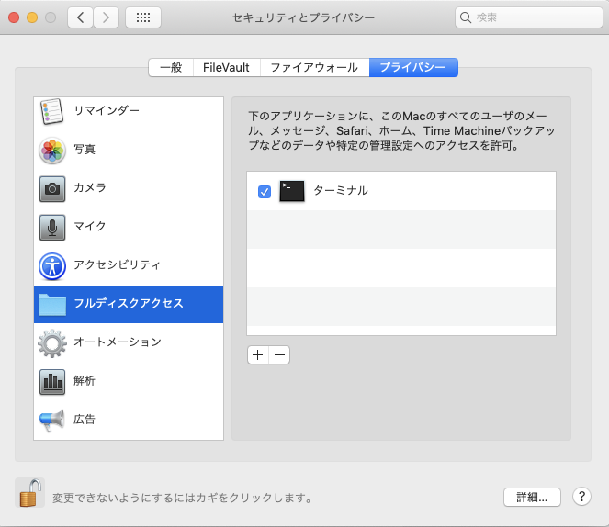The width and height of the screenshot is (609, 527).
Task: Click the magnifying glass search icon
Action: pos(466,17)
